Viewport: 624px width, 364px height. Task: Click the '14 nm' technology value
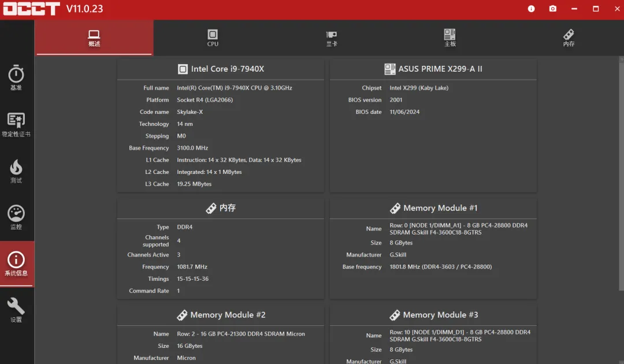pyautogui.click(x=185, y=124)
